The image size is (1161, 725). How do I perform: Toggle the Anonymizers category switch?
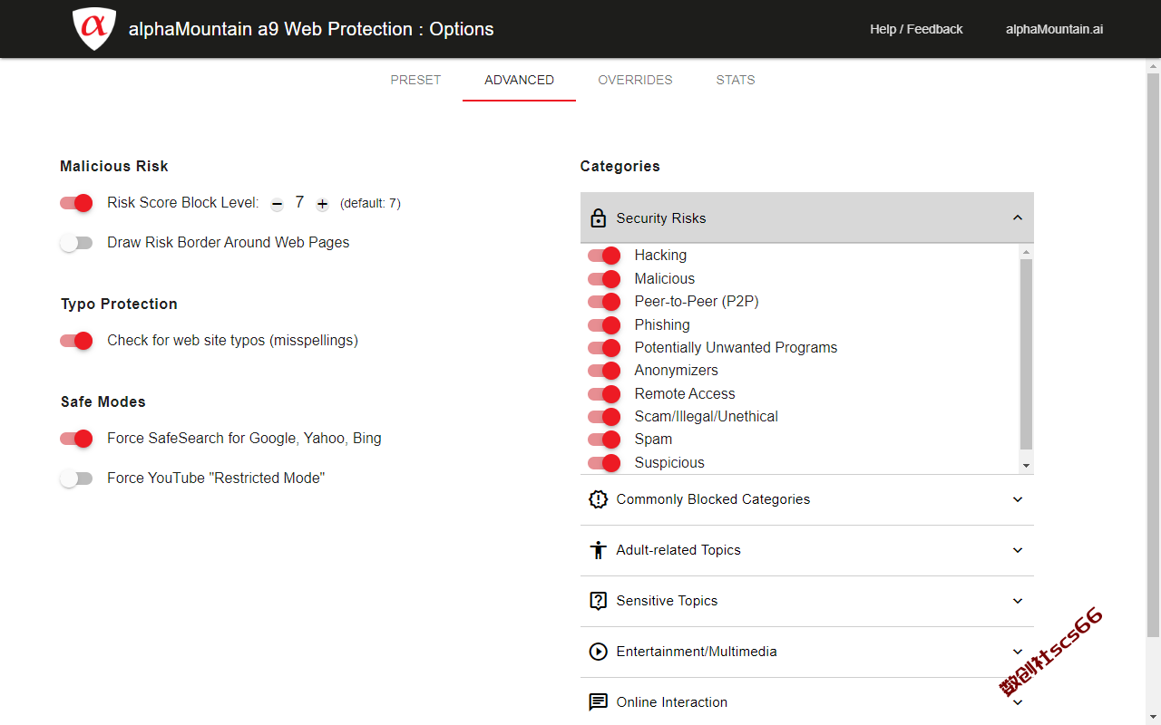click(x=604, y=371)
